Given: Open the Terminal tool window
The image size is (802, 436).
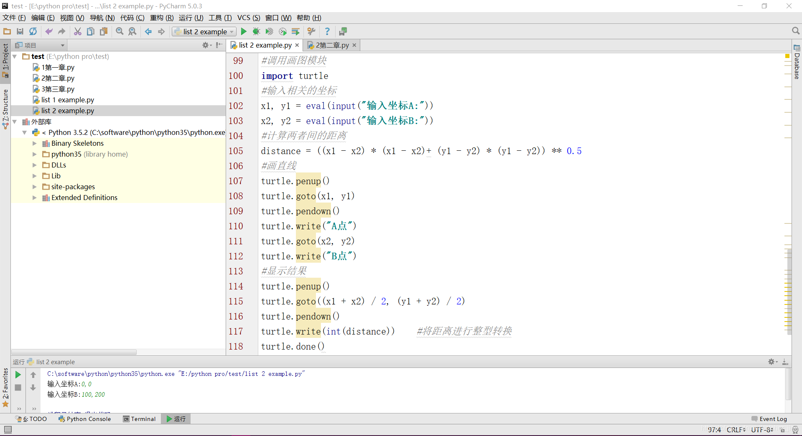Looking at the screenshot, I should click(139, 419).
